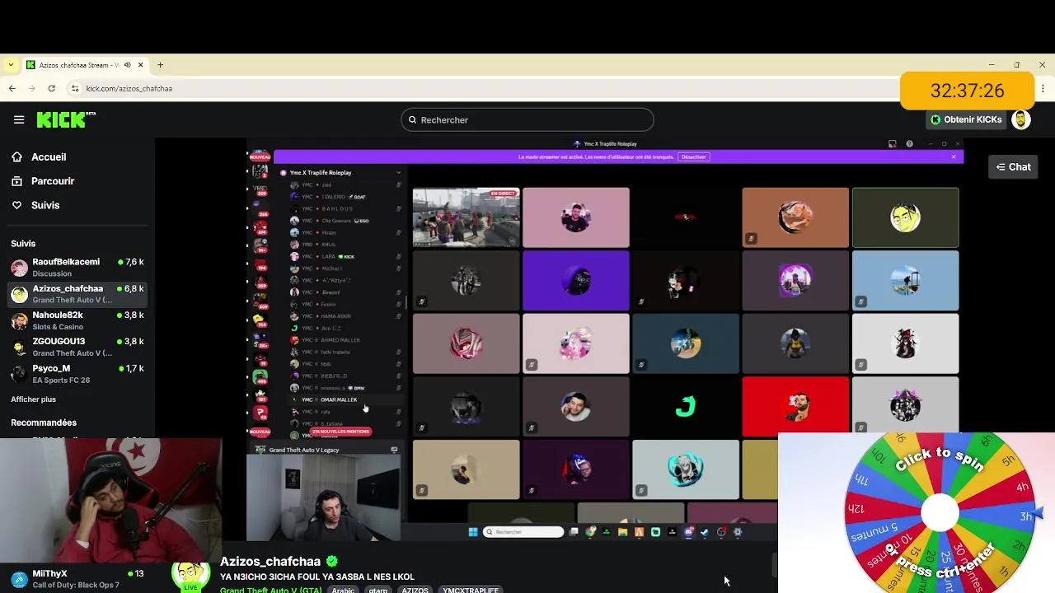Open the user profile avatar menu

coord(1021,120)
